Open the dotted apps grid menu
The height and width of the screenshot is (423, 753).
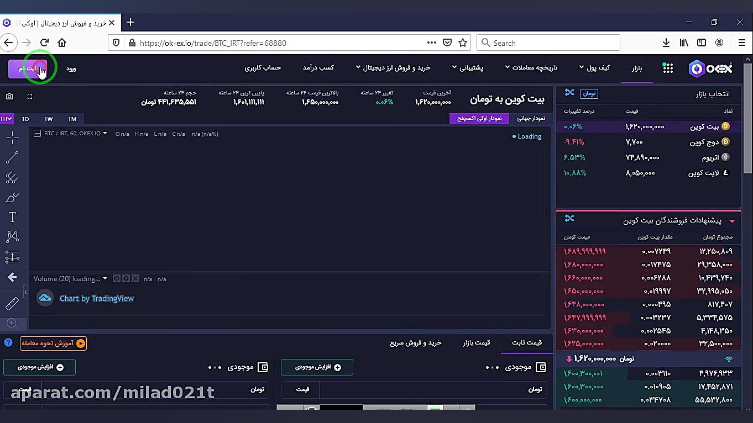[x=668, y=68]
